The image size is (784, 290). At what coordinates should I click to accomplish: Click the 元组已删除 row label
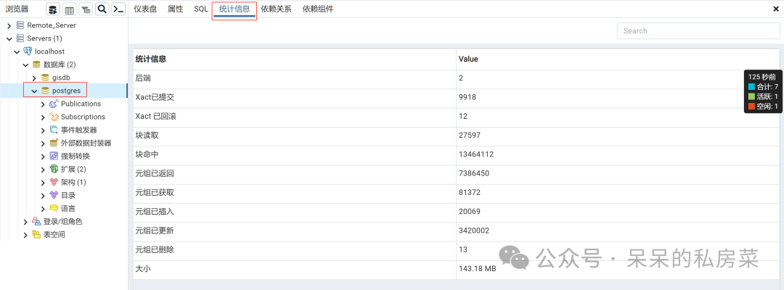pos(155,249)
